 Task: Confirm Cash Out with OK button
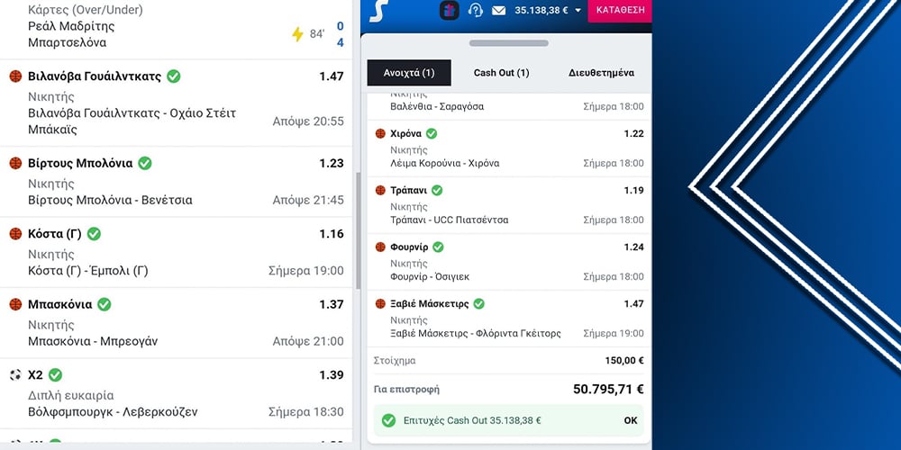[x=631, y=420]
